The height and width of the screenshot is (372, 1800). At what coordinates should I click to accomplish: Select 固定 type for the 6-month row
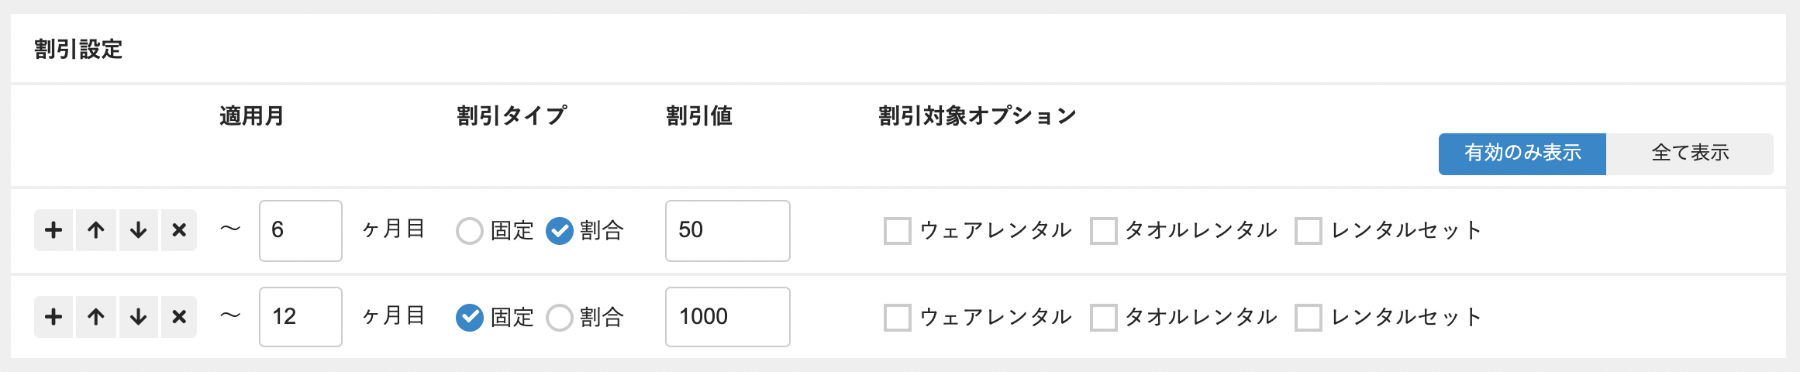(x=470, y=231)
